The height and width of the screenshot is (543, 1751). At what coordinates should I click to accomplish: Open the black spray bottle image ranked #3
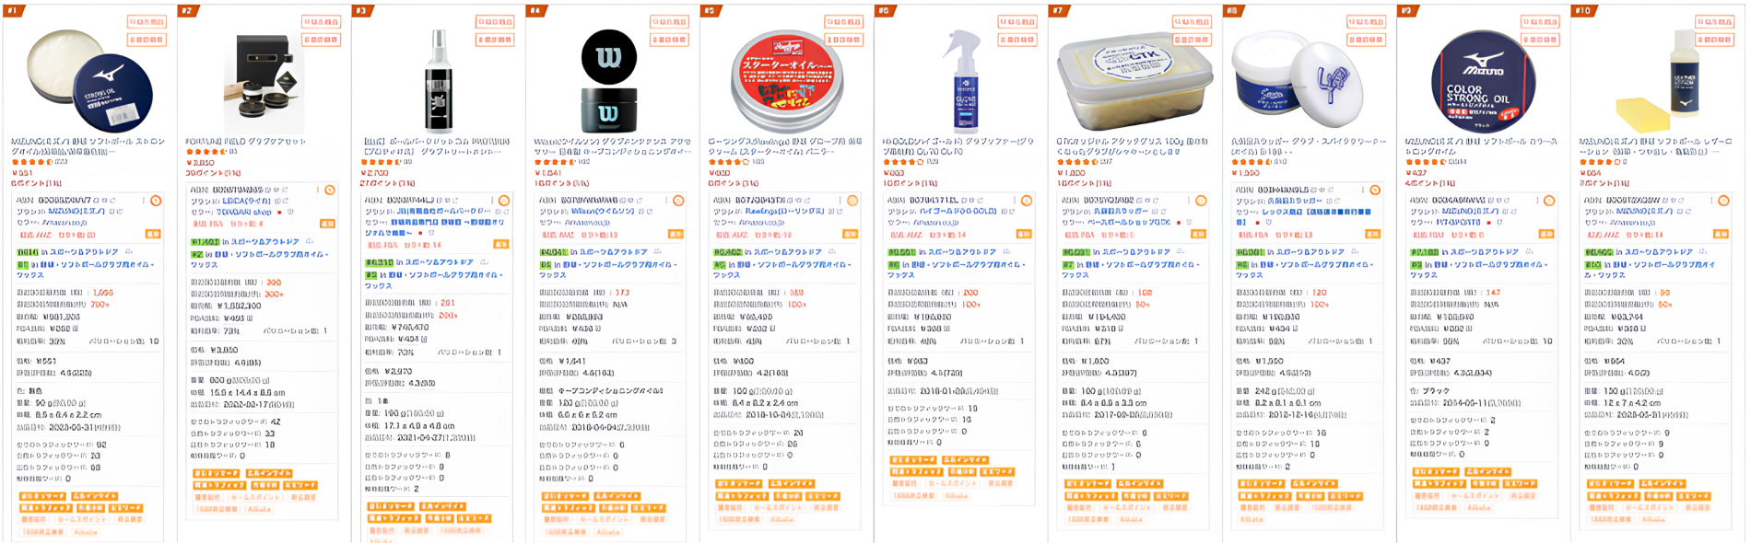[x=439, y=81]
